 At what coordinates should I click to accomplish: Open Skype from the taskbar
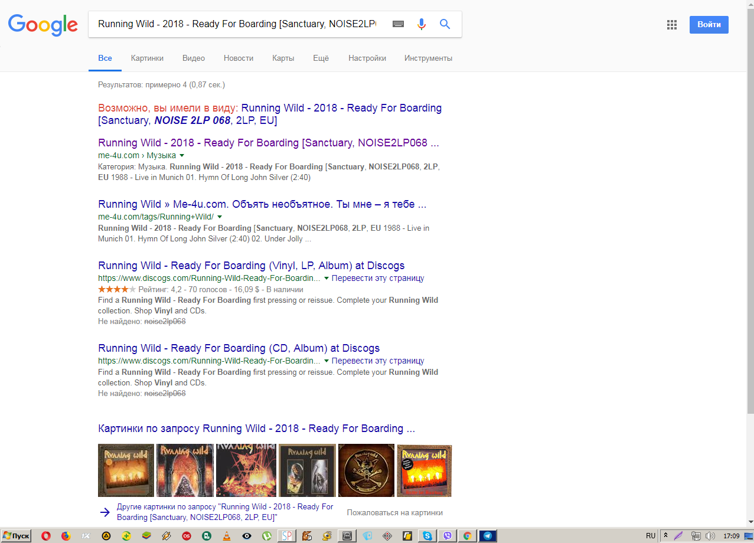coord(427,536)
